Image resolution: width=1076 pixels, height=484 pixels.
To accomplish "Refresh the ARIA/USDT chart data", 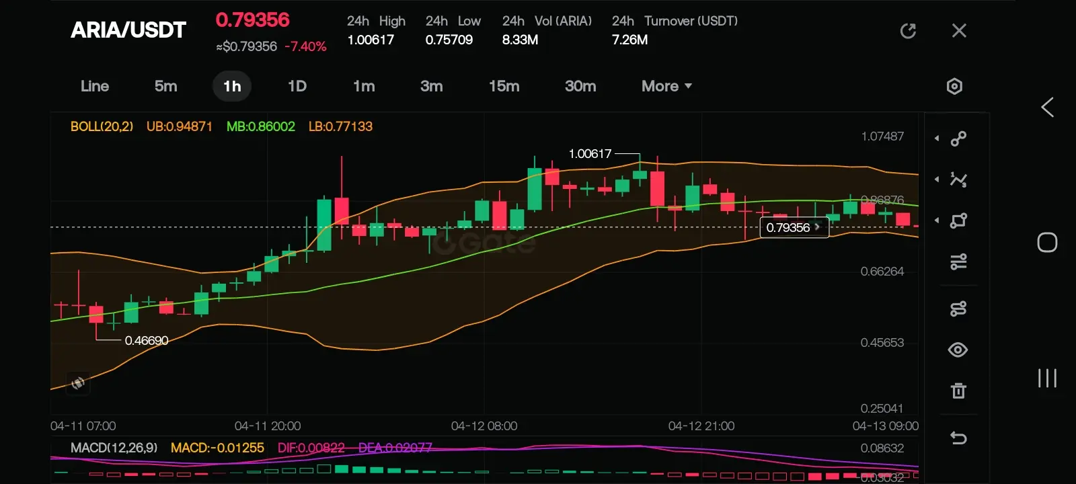I will tap(908, 31).
